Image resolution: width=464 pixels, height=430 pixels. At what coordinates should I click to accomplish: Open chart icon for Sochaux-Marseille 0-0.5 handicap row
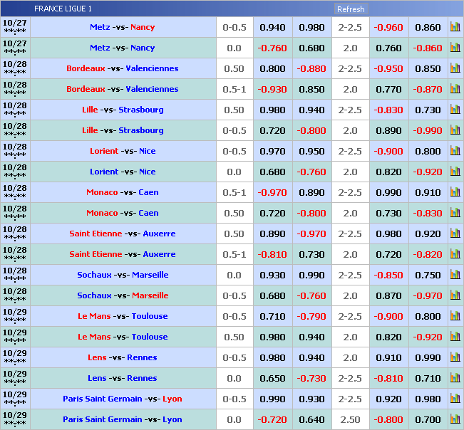tap(455, 296)
